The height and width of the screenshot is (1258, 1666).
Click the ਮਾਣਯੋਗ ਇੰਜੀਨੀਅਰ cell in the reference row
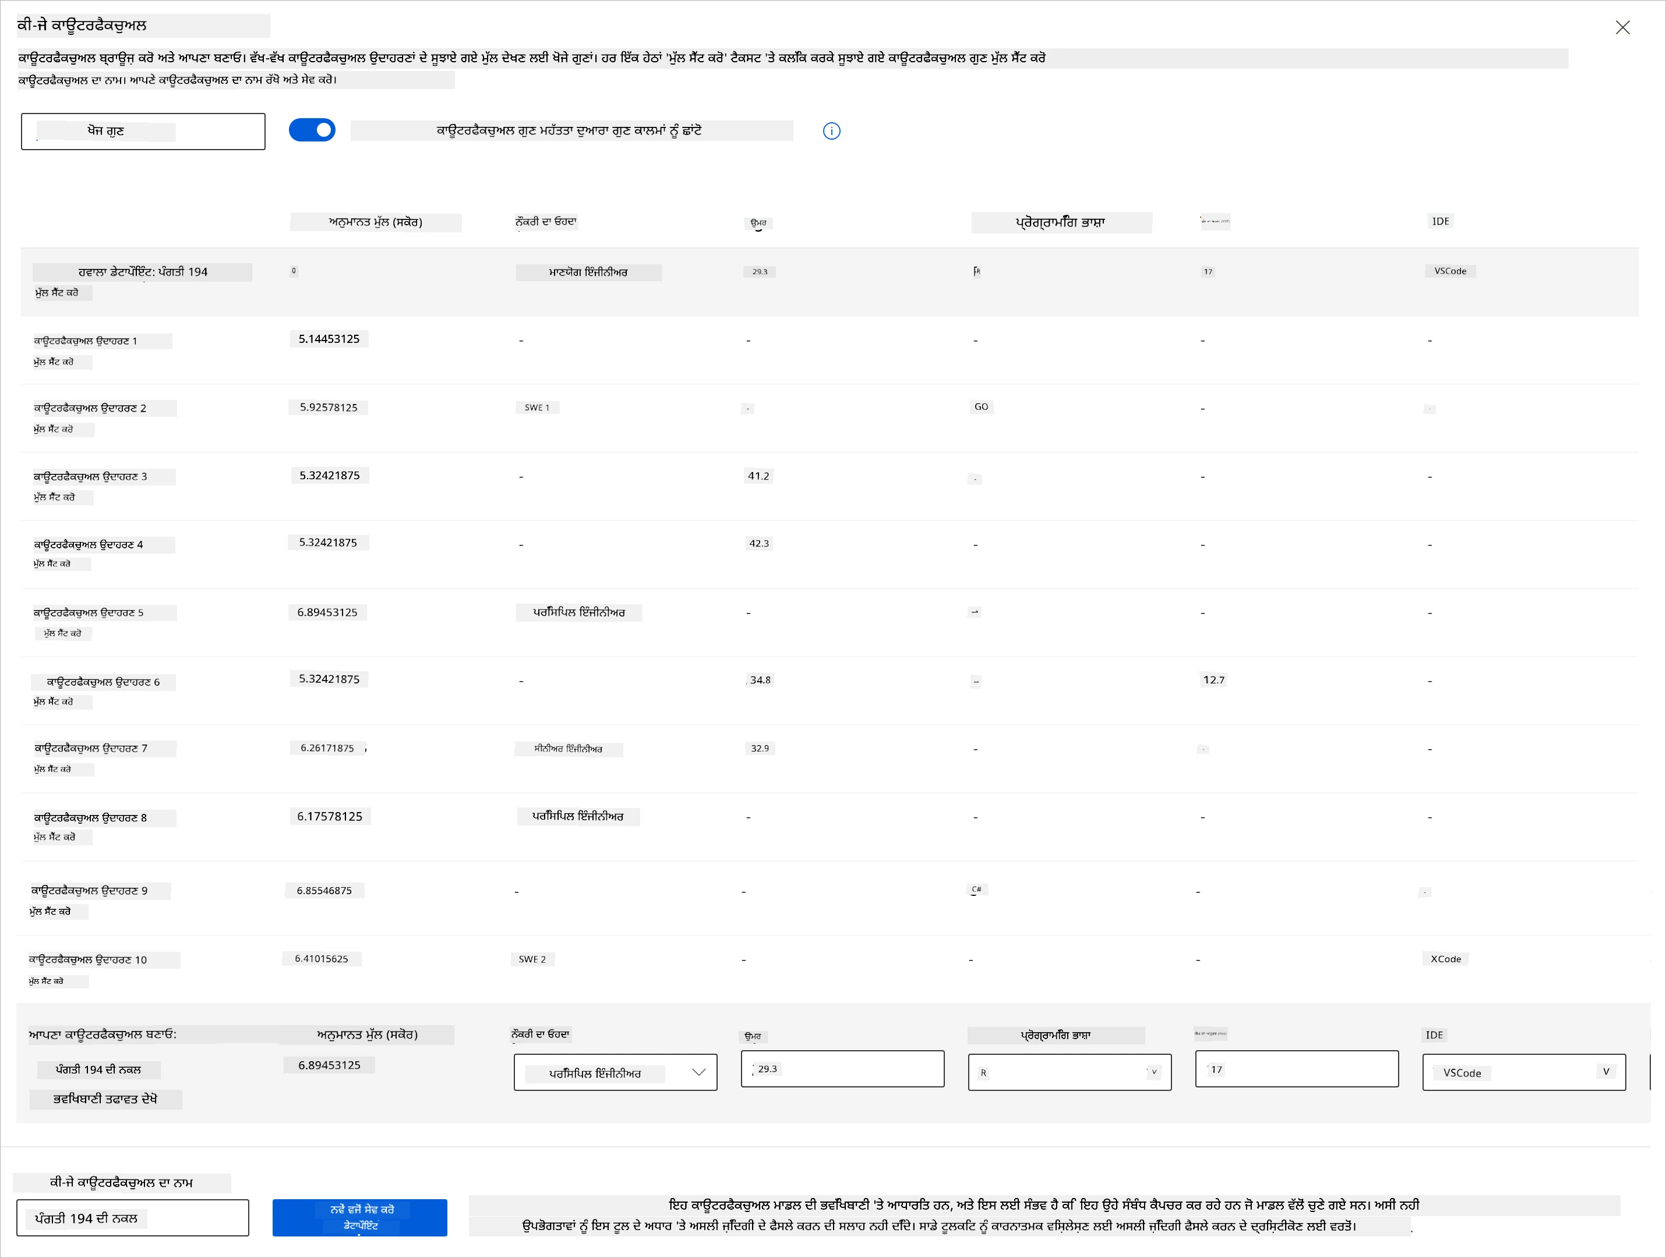click(x=588, y=272)
